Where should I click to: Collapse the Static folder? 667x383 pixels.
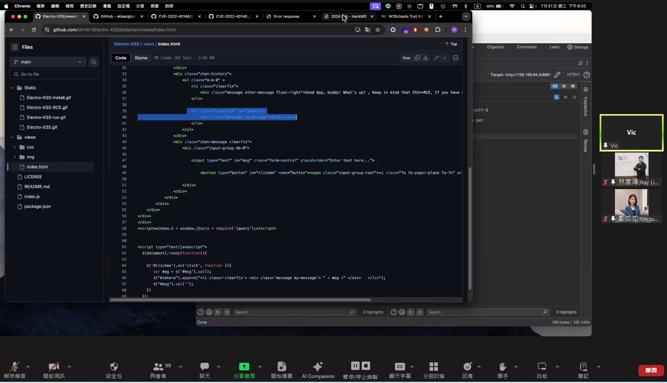pyautogui.click(x=12, y=88)
